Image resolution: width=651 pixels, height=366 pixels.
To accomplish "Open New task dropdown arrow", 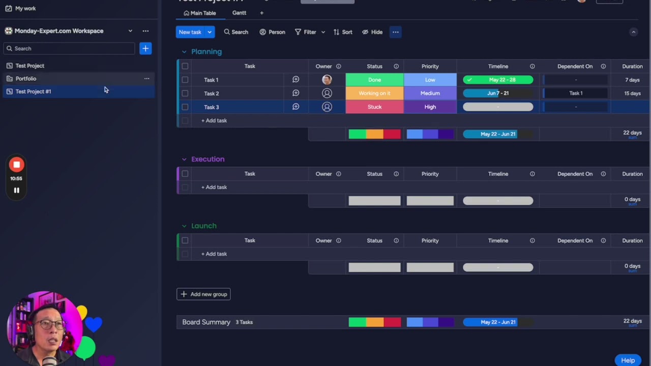I will 210,32.
